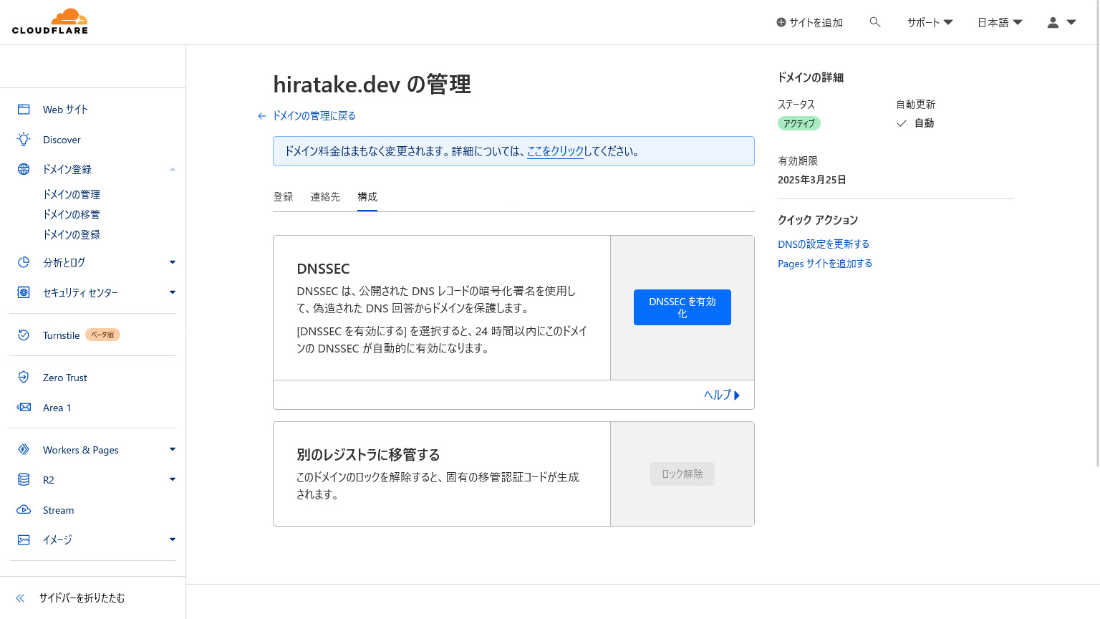Open ドメインの管理 in sidebar

[x=72, y=194]
